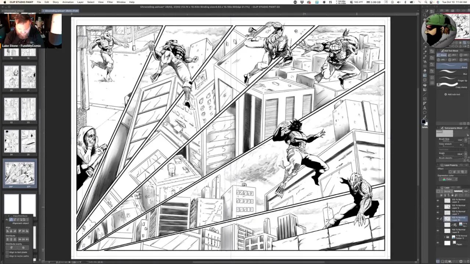Open the Story menu
The width and height of the screenshot is (470, 264).
tap(56, 2)
